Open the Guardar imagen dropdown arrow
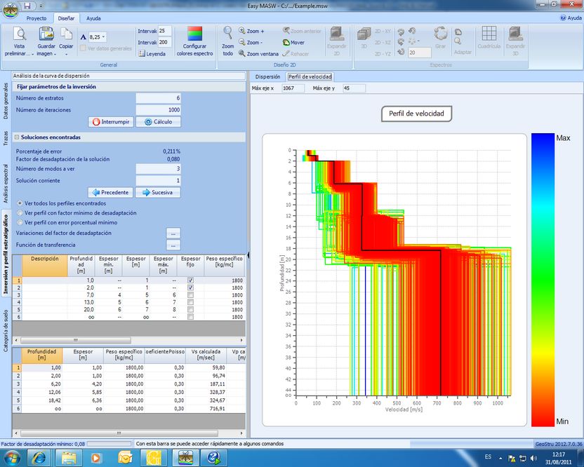584x467 pixels. pyautogui.click(x=55, y=54)
